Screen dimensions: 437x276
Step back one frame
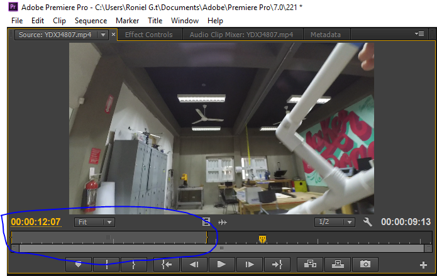pos(194,264)
